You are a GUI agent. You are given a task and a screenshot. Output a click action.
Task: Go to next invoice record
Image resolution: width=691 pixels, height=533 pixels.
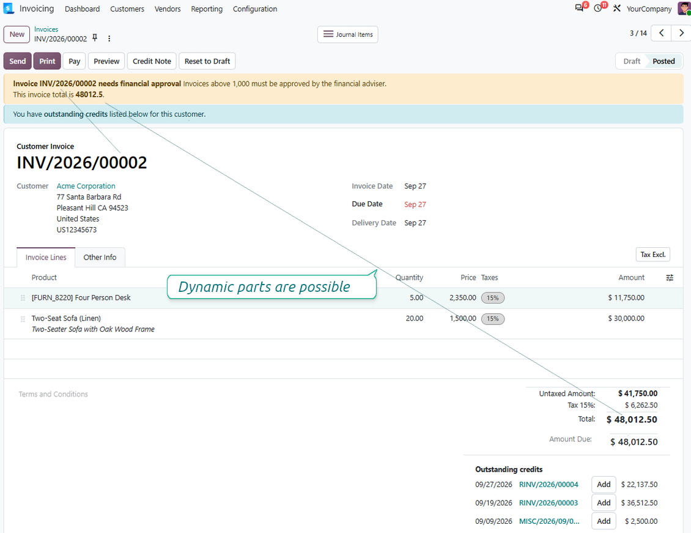[x=681, y=33]
